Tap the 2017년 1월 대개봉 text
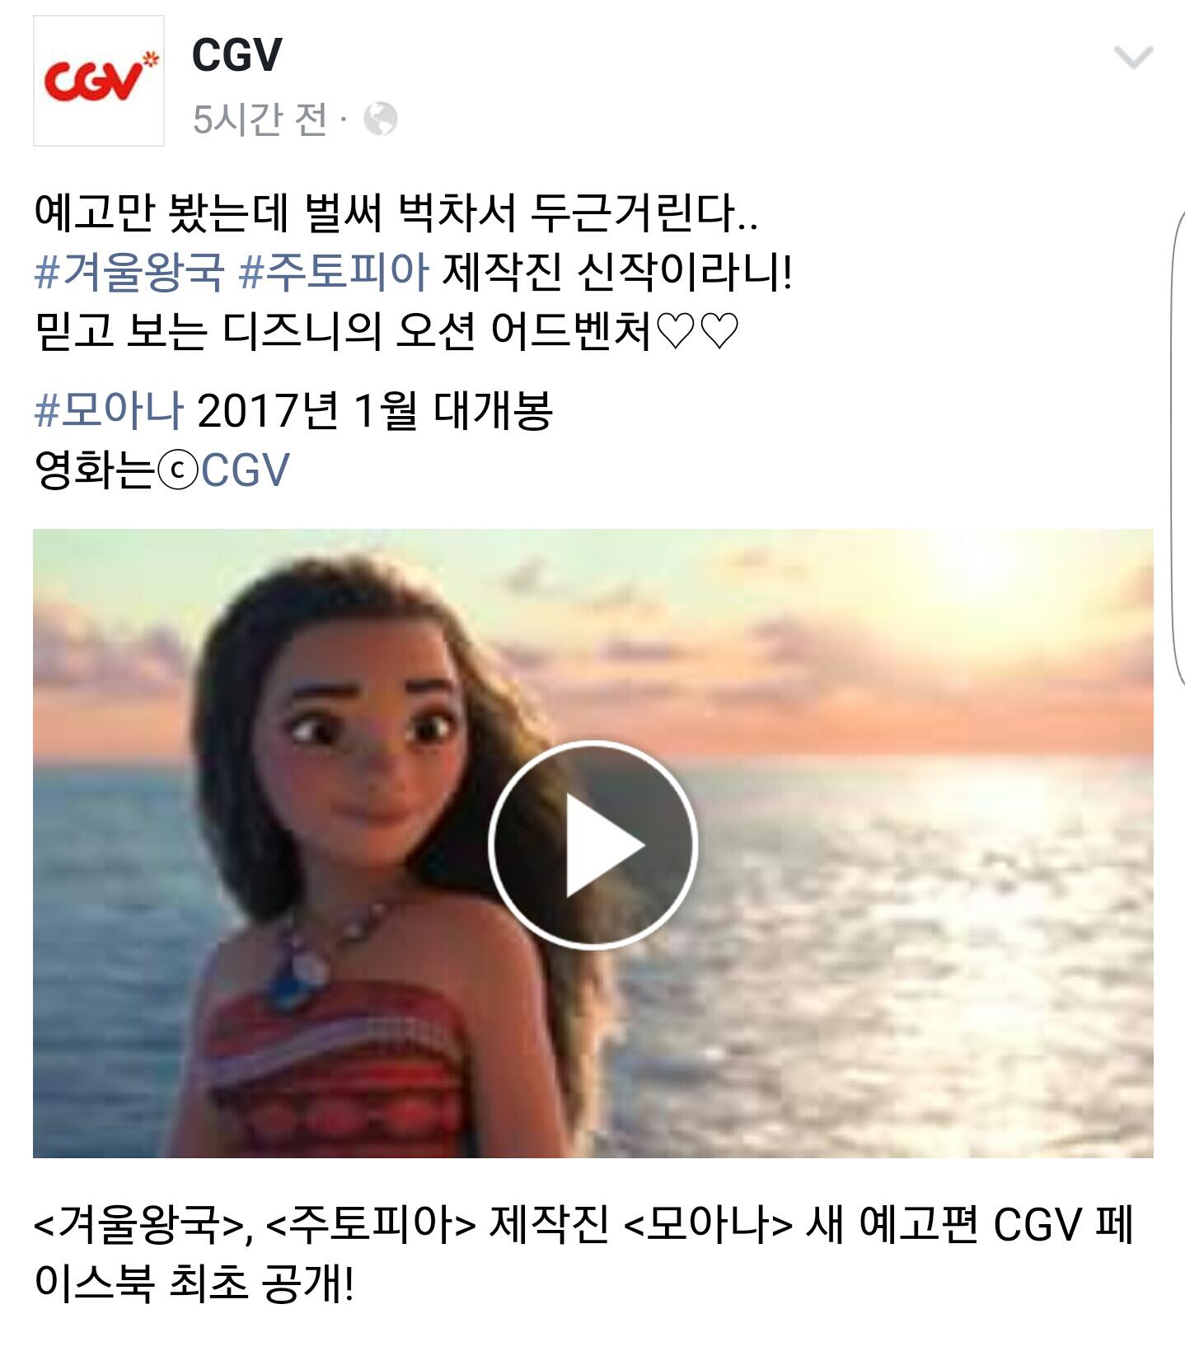Image resolution: width=1185 pixels, height=1351 pixels. click(375, 409)
